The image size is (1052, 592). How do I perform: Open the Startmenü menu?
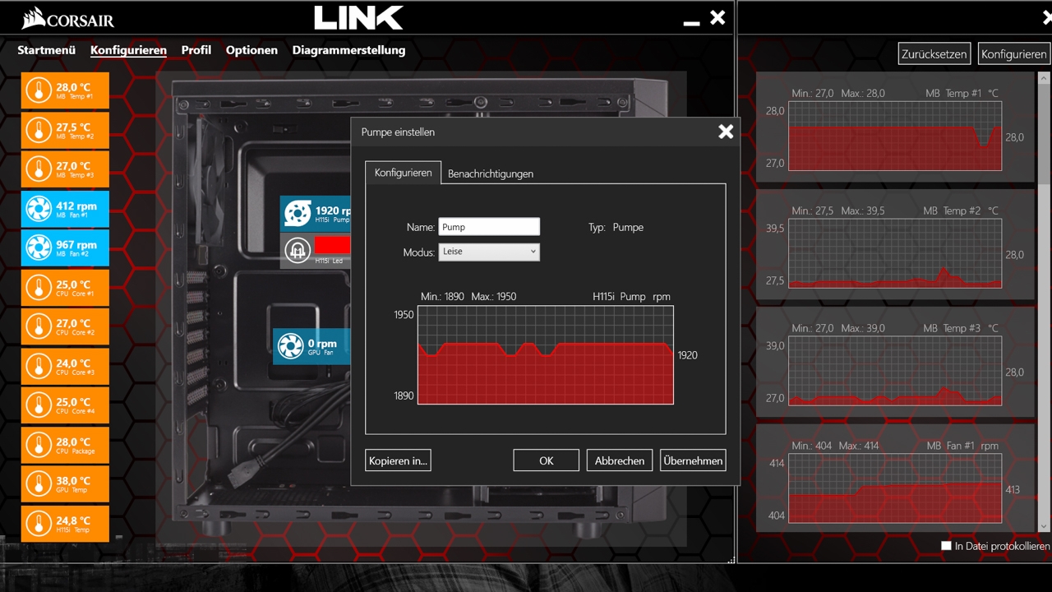tap(47, 50)
